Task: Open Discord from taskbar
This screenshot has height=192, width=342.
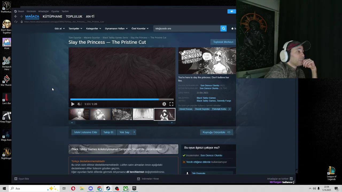Action: pyautogui.click(x=91, y=189)
